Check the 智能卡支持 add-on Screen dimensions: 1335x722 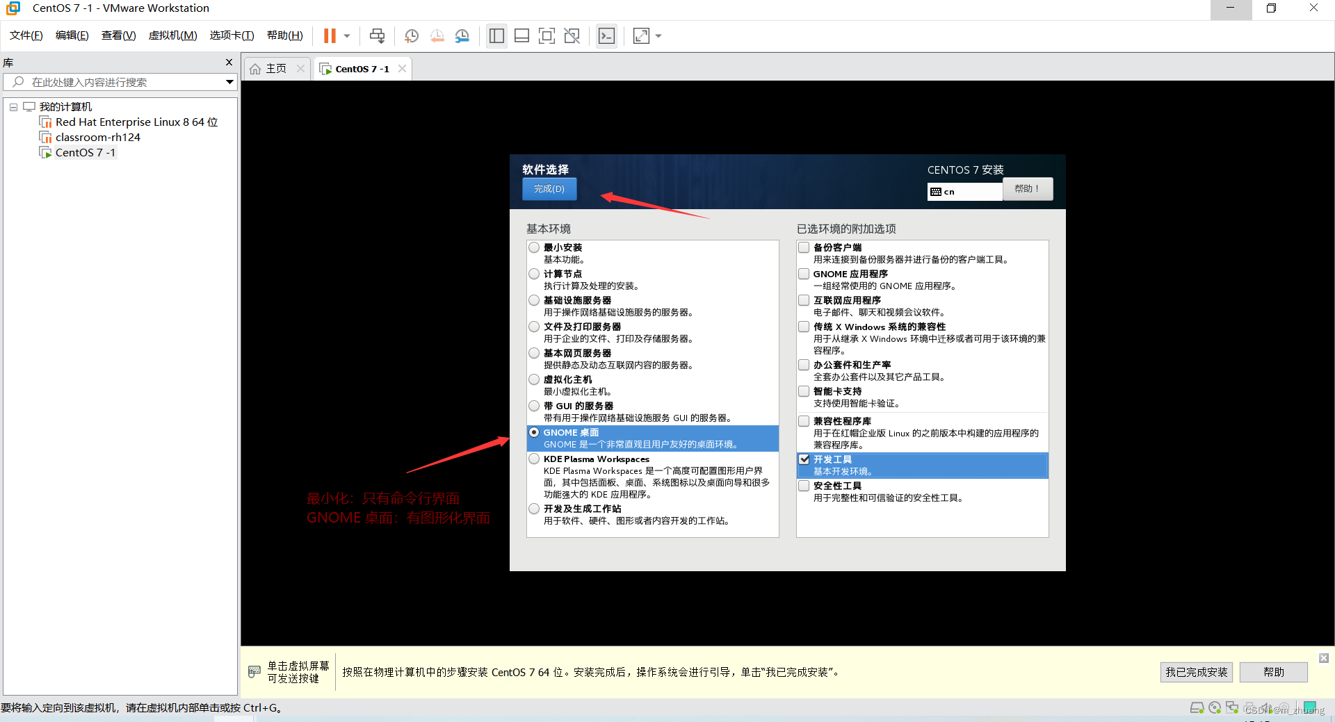804,391
